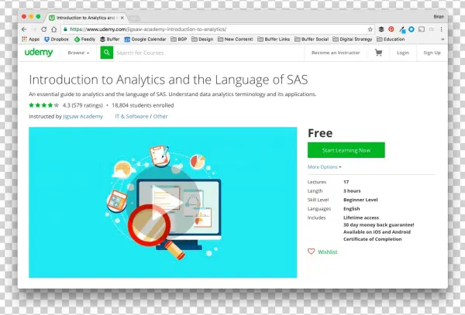Screen dimensions: 465x315
Task: Click the Certificate of Completion text
Action: (x=373, y=239)
